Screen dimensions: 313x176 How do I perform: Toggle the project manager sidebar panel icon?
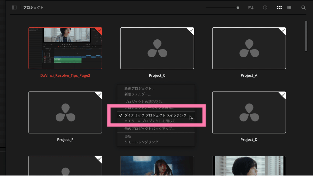(x=14, y=8)
